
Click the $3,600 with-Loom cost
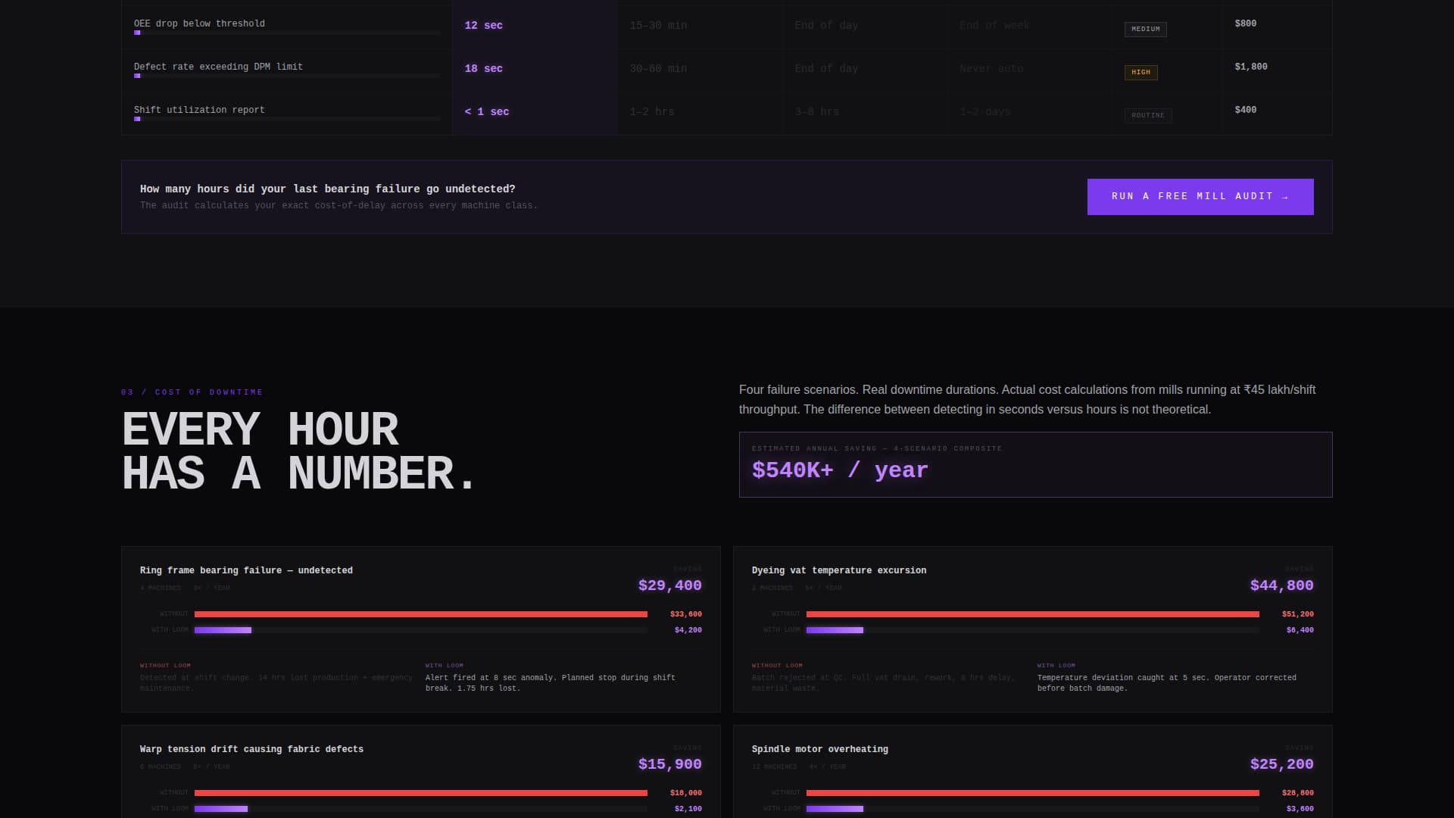pos(1300,809)
